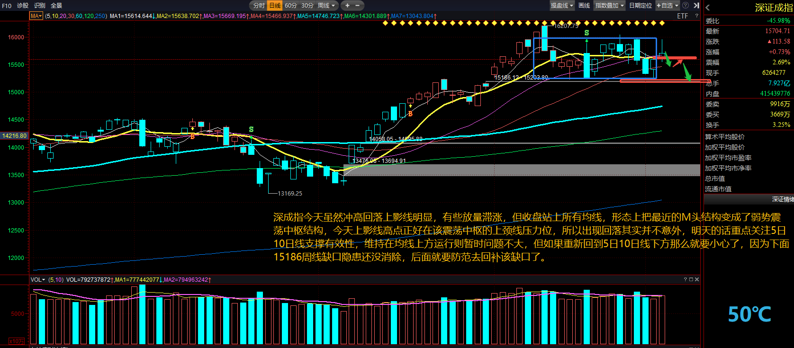
Task: Select the 震幅 value 2.69%
Action: click(x=781, y=62)
